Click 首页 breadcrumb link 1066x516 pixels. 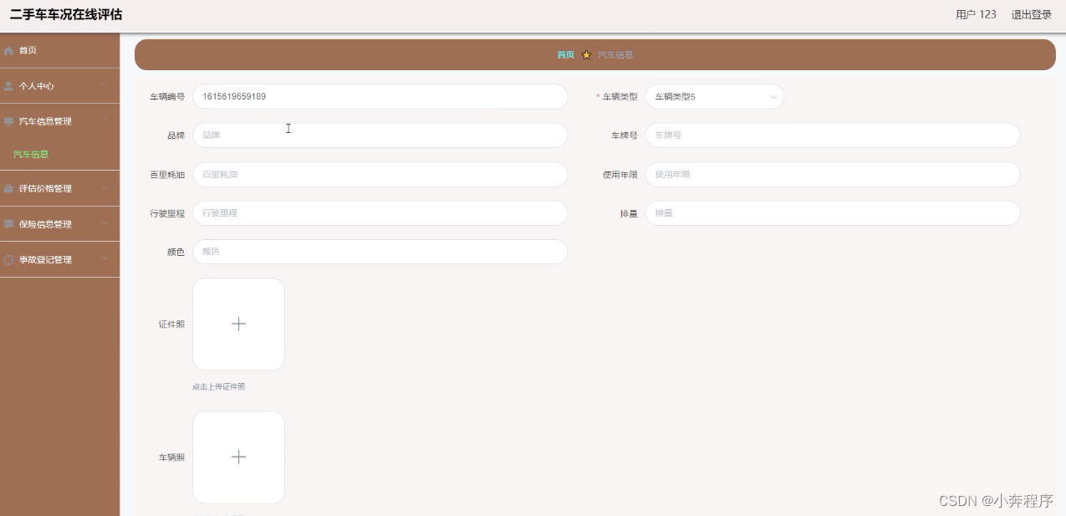[566, 55]
